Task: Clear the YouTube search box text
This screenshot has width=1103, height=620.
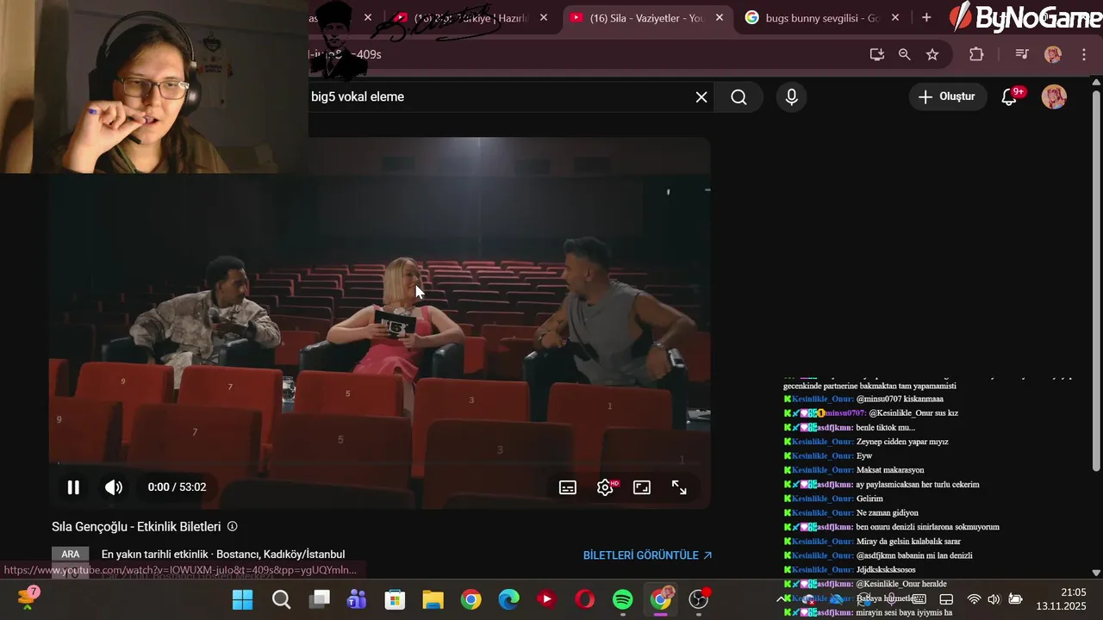Action: tap(701, 97)
